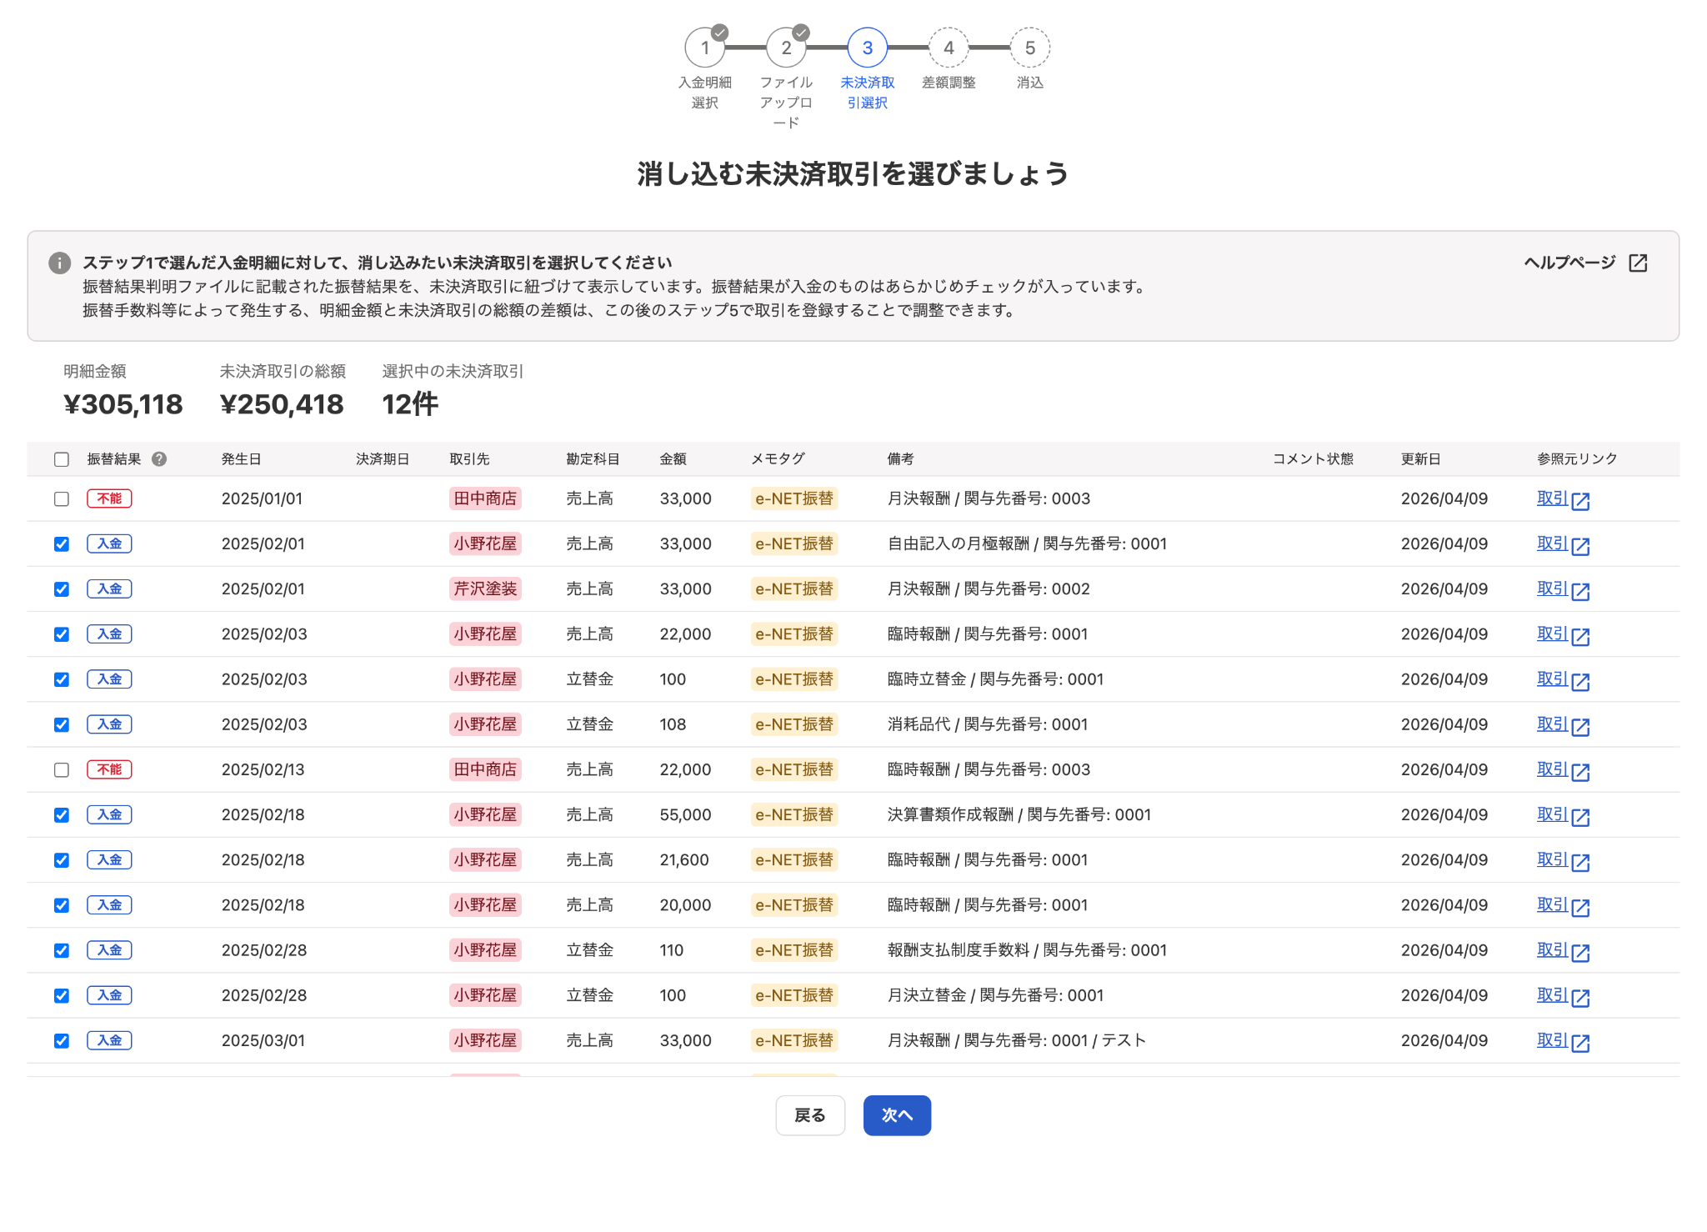Open 取引 link for 2025/02/03 22,000 row

pyautogui.click(x=1553, y=634)
